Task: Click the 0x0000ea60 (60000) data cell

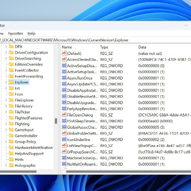Action: pyautogui.click(x=155, y=121)
